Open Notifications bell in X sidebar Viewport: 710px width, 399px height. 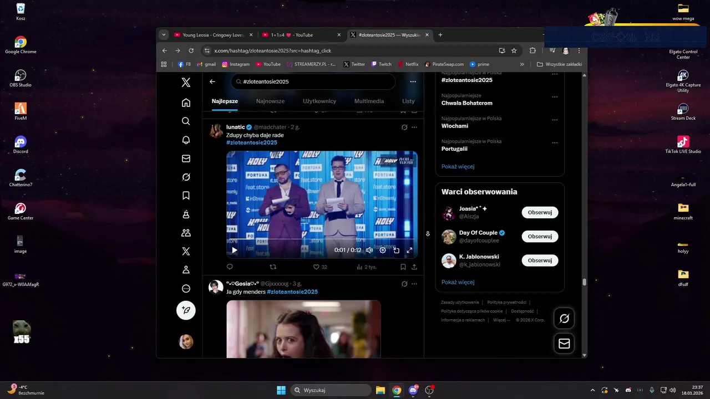click(x=186, y=140)
